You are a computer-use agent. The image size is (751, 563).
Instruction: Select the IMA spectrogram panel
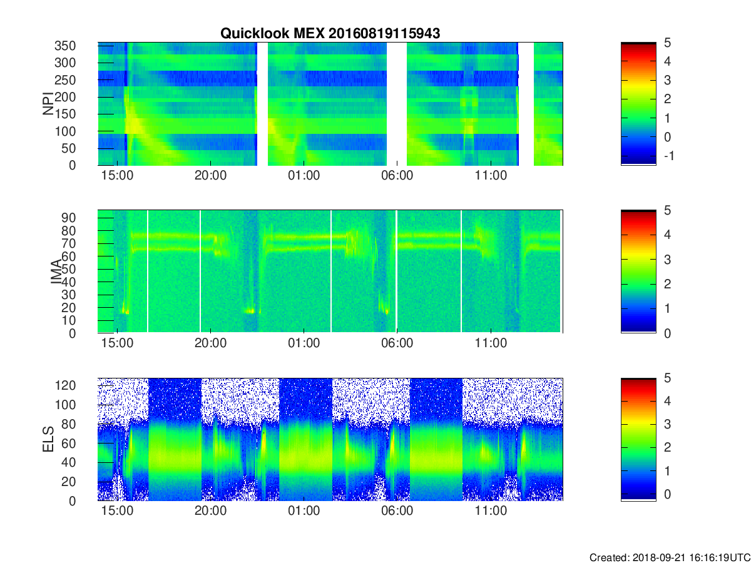330,271
